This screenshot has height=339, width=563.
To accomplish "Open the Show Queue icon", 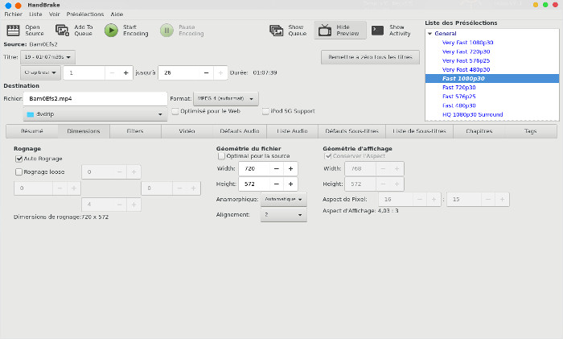I will click(x=277, y=31).
